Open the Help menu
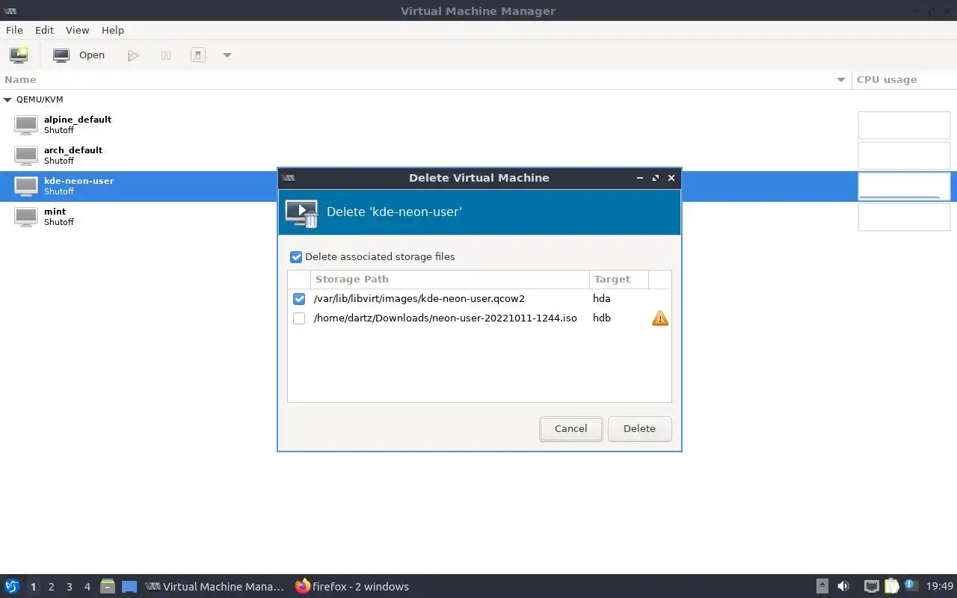The image size is (957, 598). [113, 30]
